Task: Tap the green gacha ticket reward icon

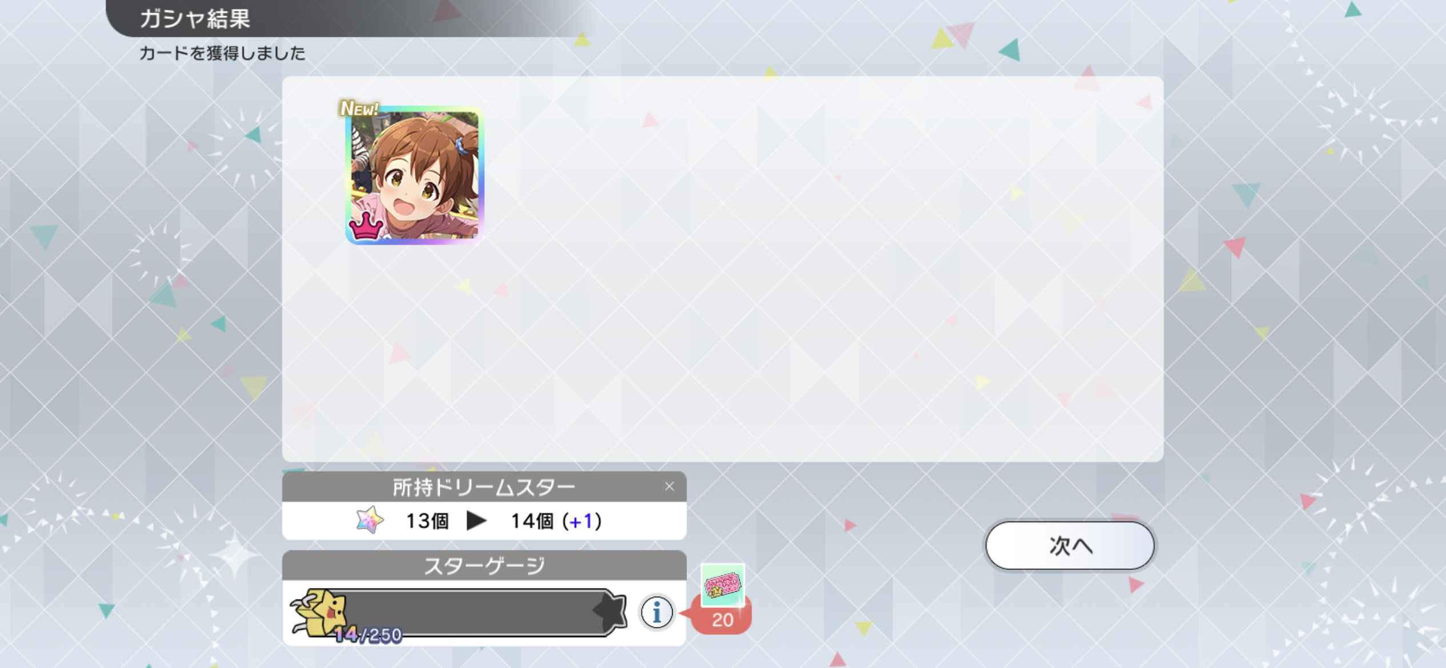Action: 722,585
